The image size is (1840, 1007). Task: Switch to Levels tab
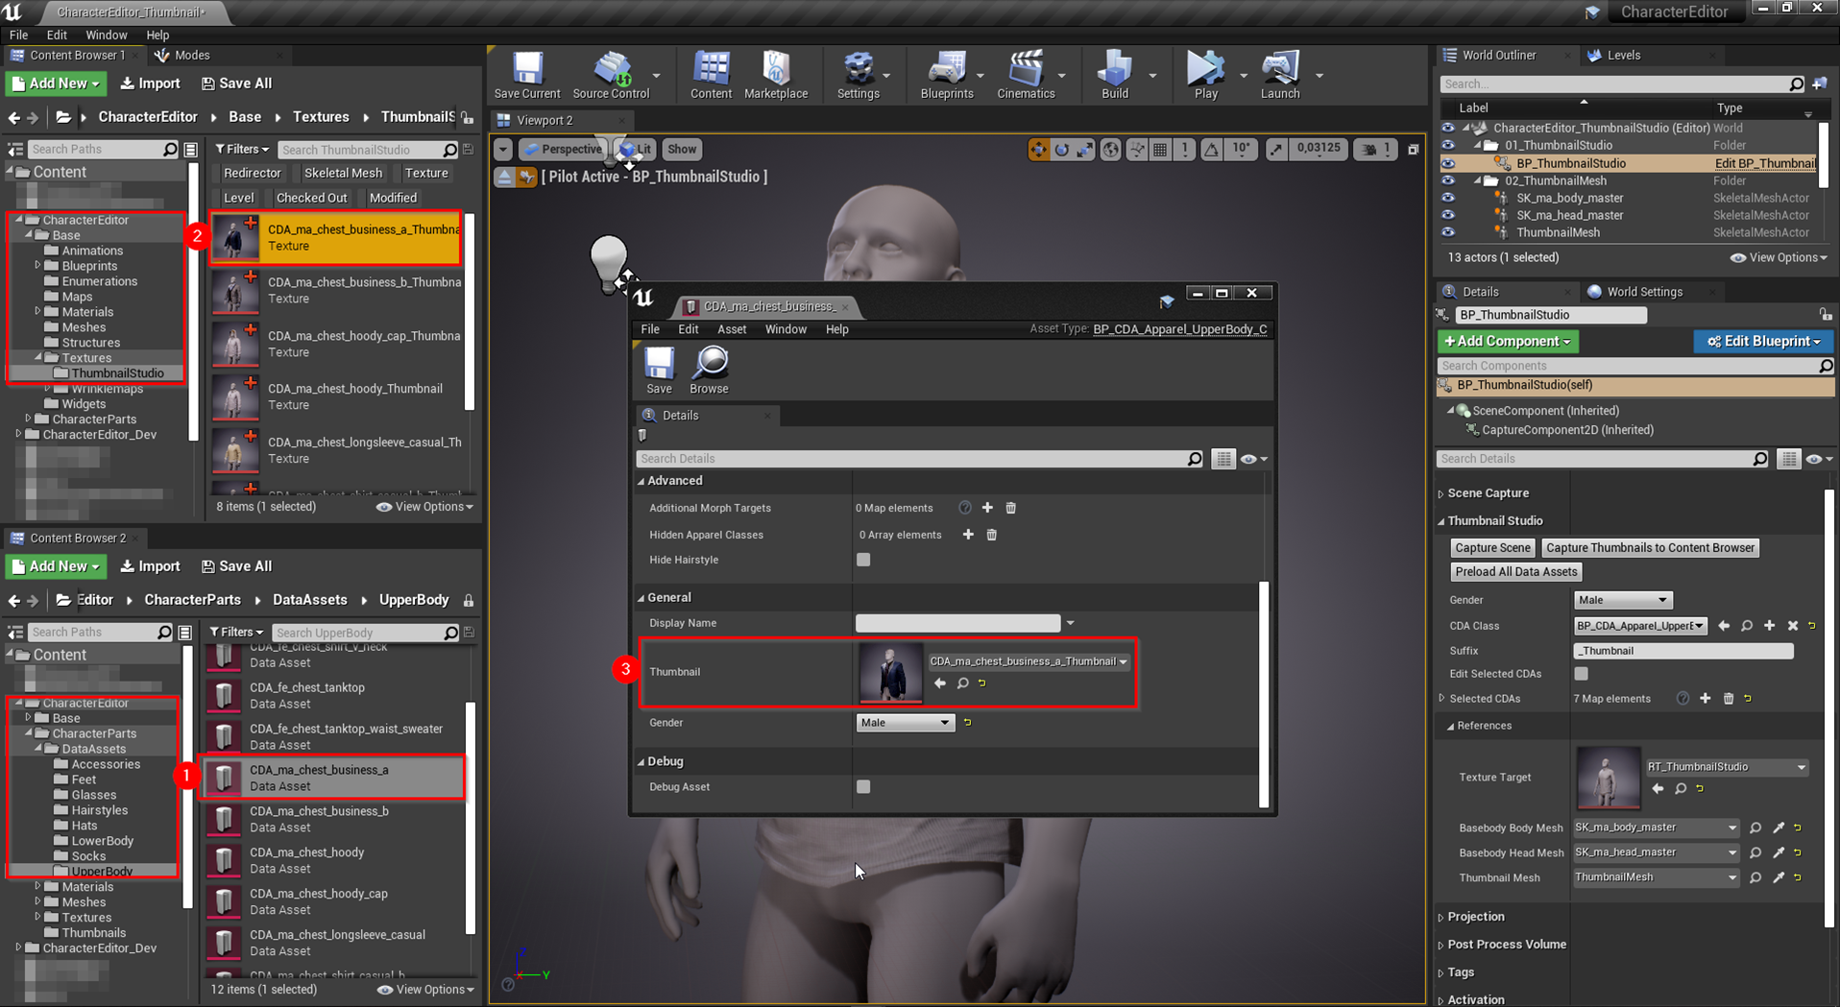click(1623, 56)
